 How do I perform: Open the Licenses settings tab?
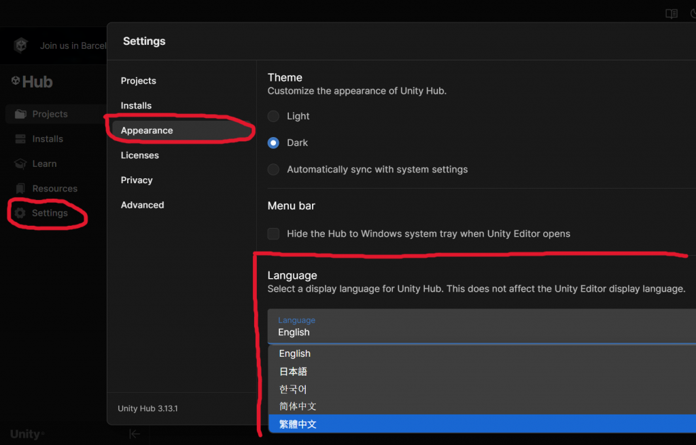pyautogui.click(x=140, y=155)
